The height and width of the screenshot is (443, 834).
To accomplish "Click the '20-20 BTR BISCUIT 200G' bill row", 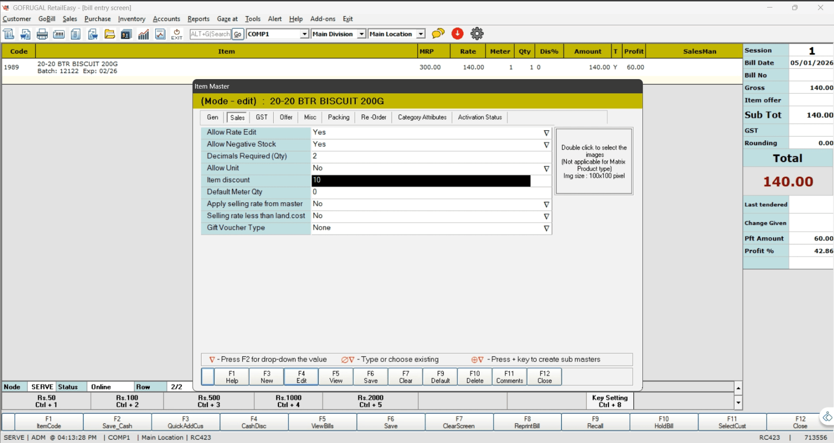I will click(372, 67).
